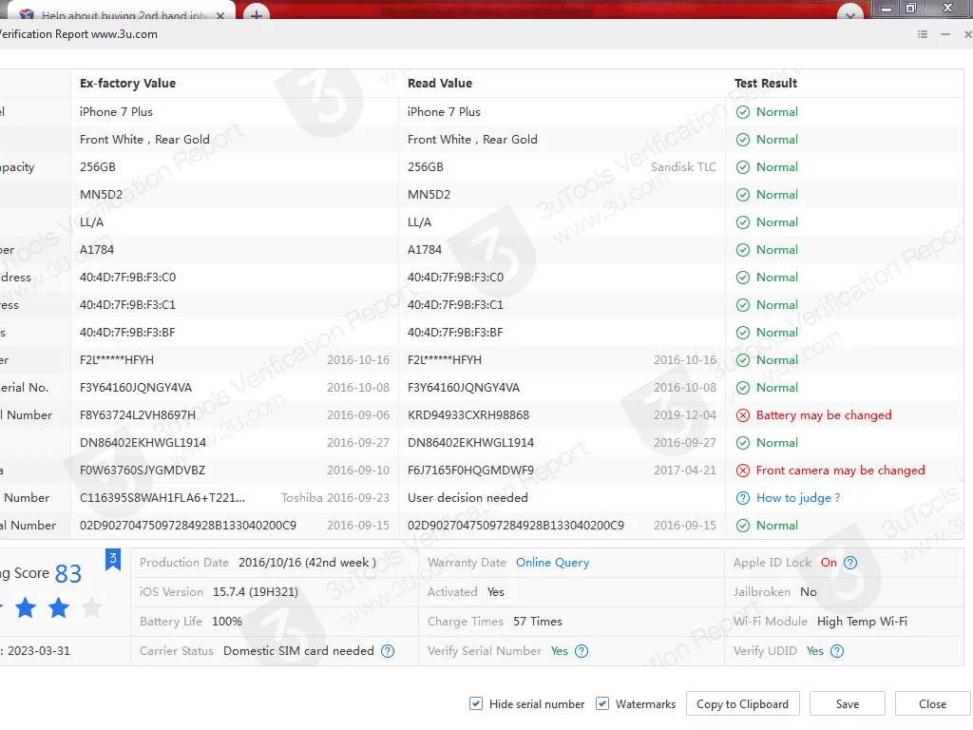The height and width of the screenshot is (730, 973).
Task: Click the Copy to Clipboard button
Action: point(742,704)
